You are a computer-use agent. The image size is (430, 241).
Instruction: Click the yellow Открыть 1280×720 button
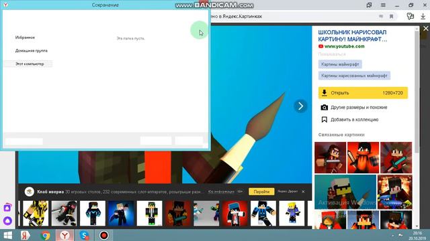coord(363,93)
